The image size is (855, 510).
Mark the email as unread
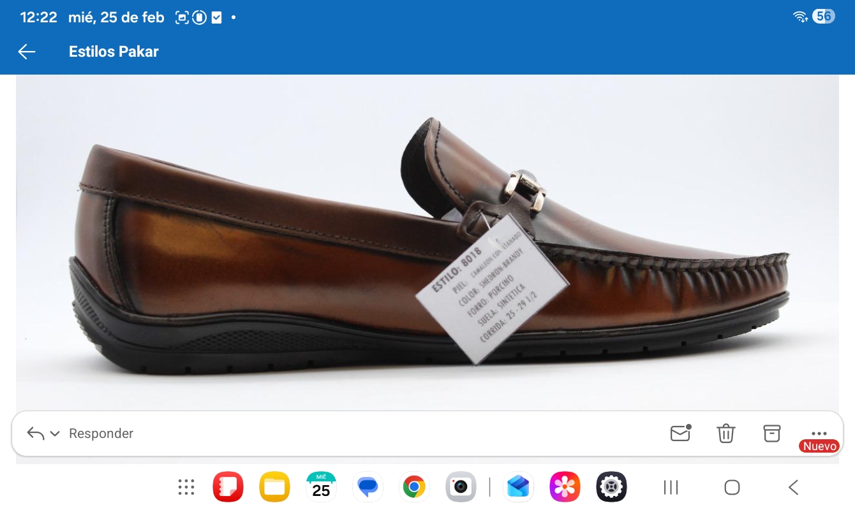click(681, 433)
